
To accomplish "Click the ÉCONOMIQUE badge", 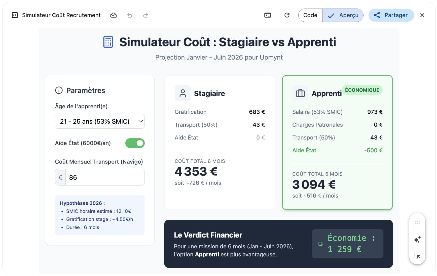I will pyautogui.click(x=362, y=90).
